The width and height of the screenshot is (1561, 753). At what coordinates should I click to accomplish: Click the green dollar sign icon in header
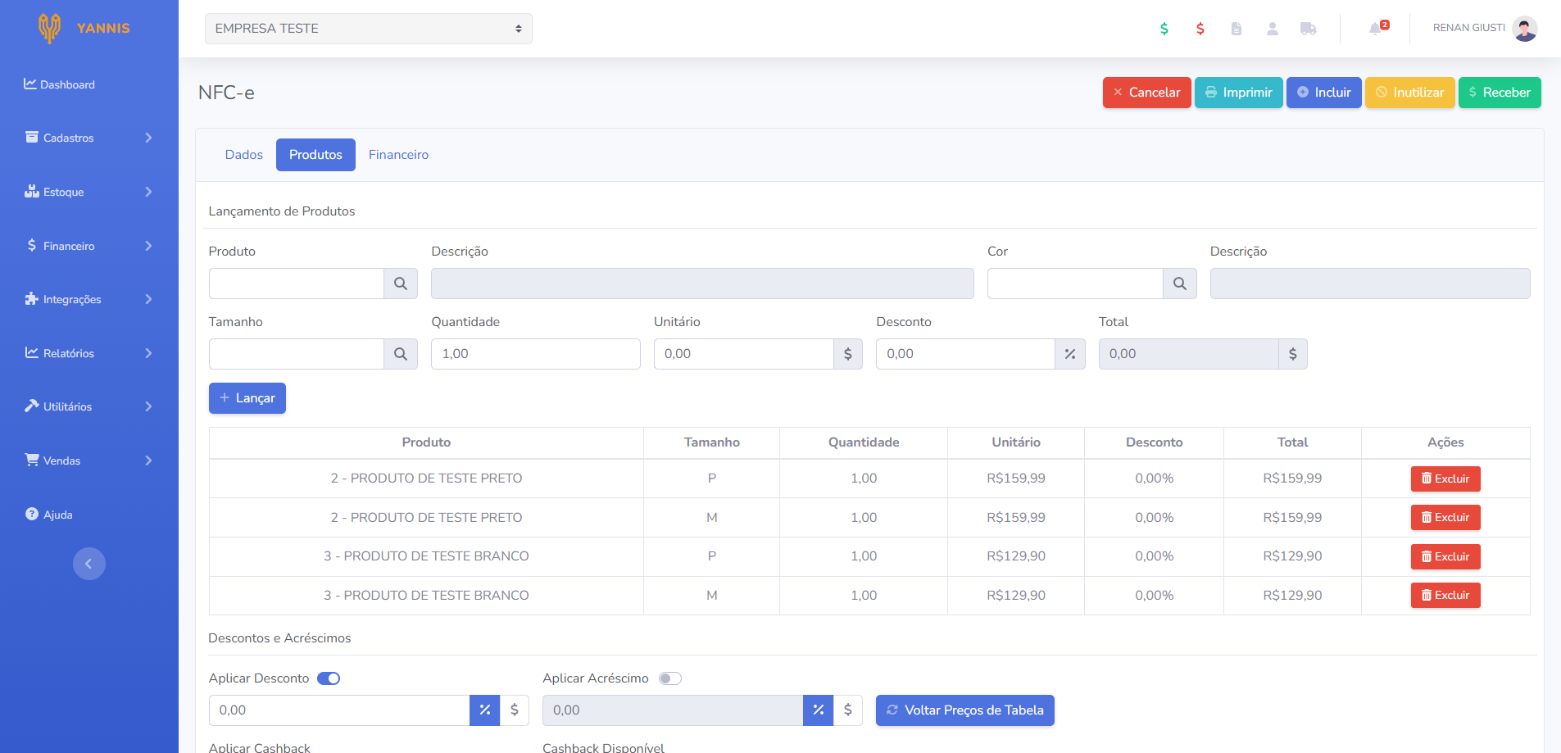(1164, 29)
